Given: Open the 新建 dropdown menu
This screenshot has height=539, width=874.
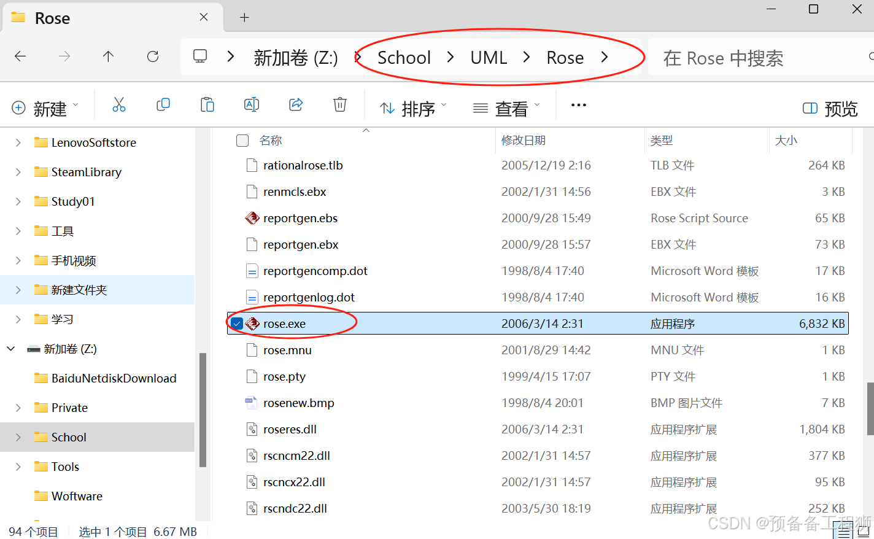Looking at the screenshot, I should 45,108.
